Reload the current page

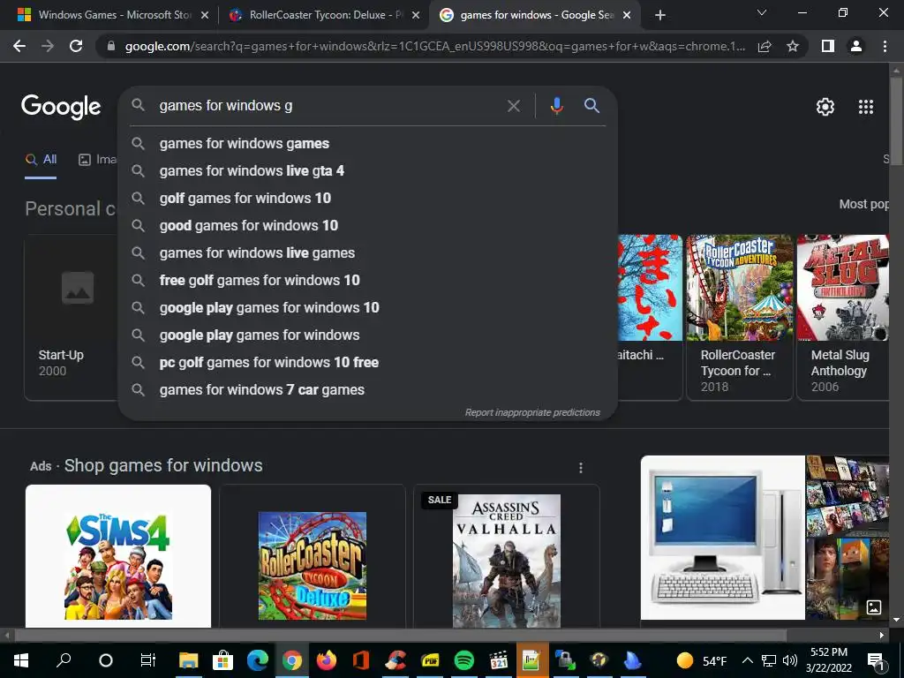76,46
